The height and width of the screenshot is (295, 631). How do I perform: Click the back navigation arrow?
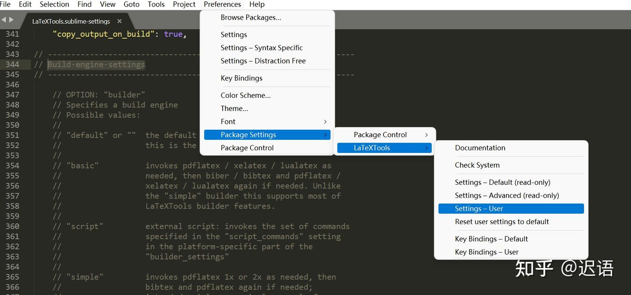tap(4, 20)
